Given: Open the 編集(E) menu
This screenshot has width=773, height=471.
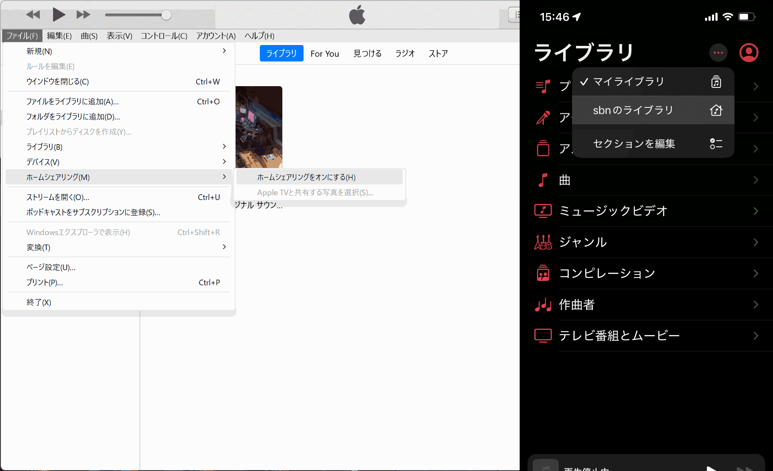Looking at the screenshot, I should click(59, 36).
